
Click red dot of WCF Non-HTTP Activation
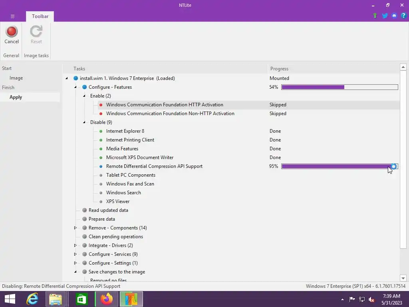[101, 114]
